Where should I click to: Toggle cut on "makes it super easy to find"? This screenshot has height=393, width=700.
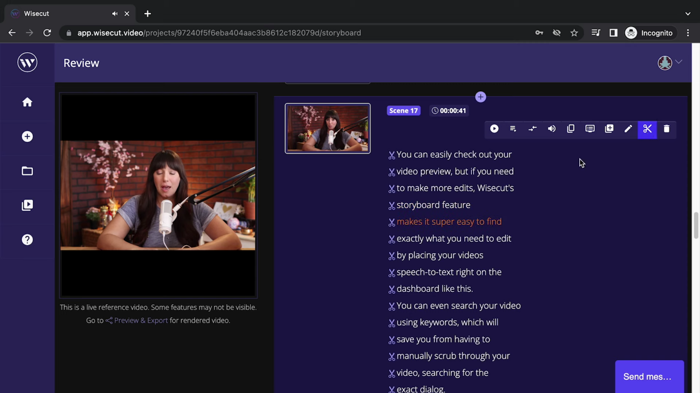391,222
